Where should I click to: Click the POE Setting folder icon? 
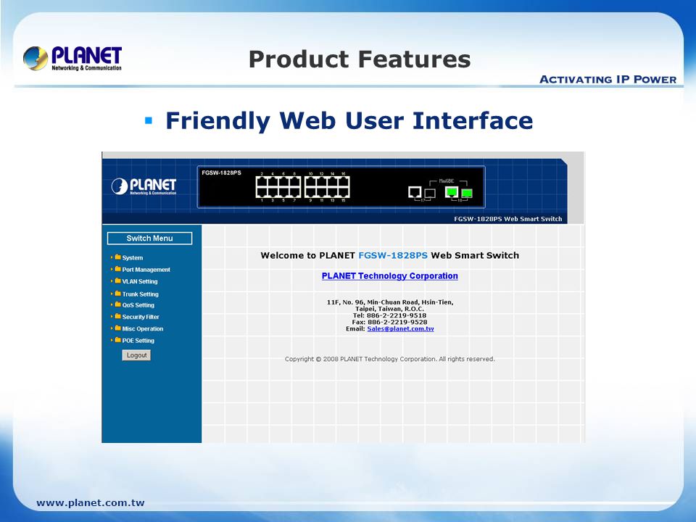pyautogui.click(x=118, y=340)
